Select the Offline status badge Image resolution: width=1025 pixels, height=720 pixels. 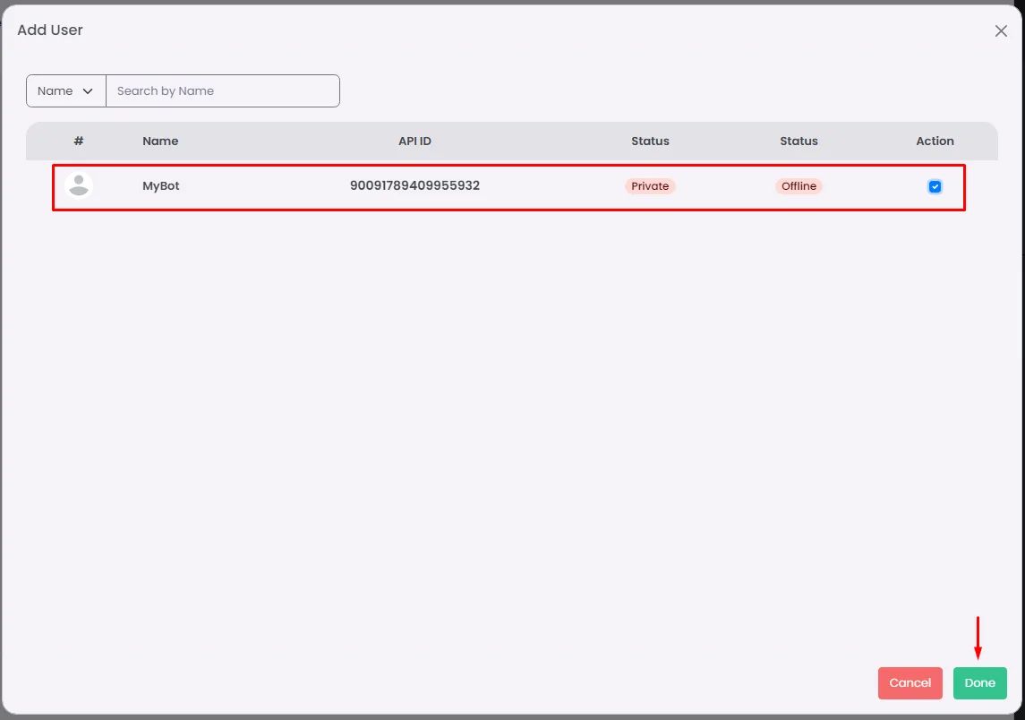pos(799,185)
